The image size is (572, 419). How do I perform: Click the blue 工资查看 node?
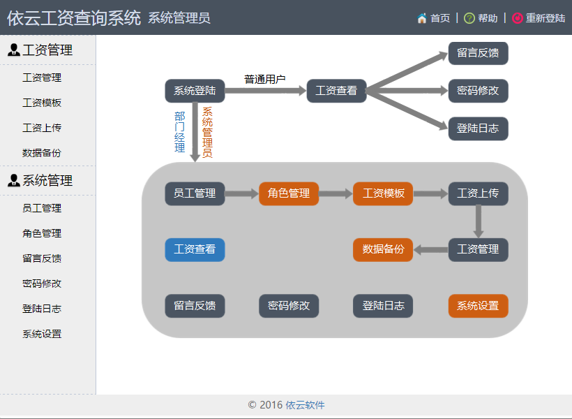pos(195,249)
